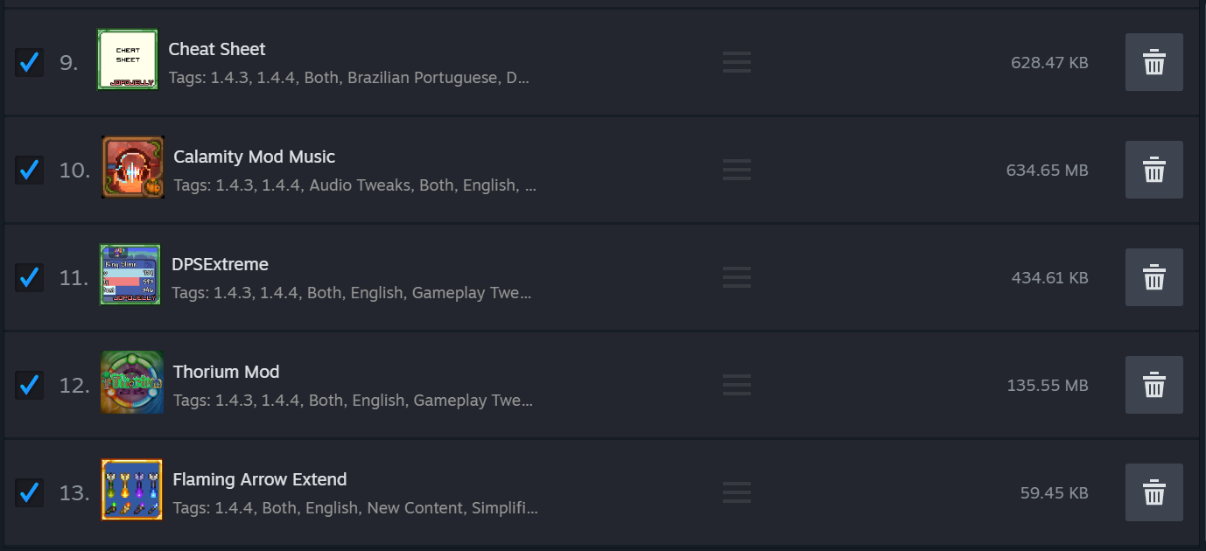Grab the drag handle for Cheat Sheet
This screenshot has width=1206, height=551.
point(737,62)
